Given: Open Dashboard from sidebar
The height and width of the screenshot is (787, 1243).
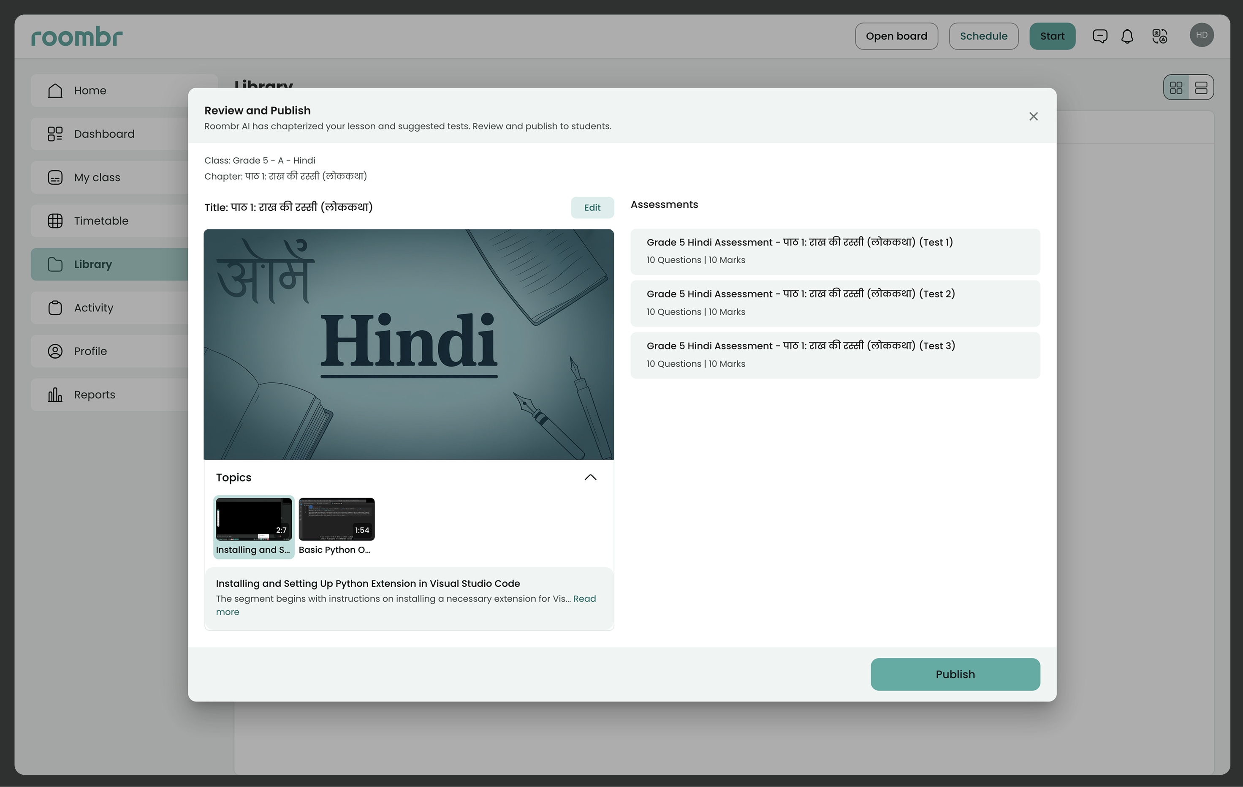Looking at the screenshot, I should [103, 134].
